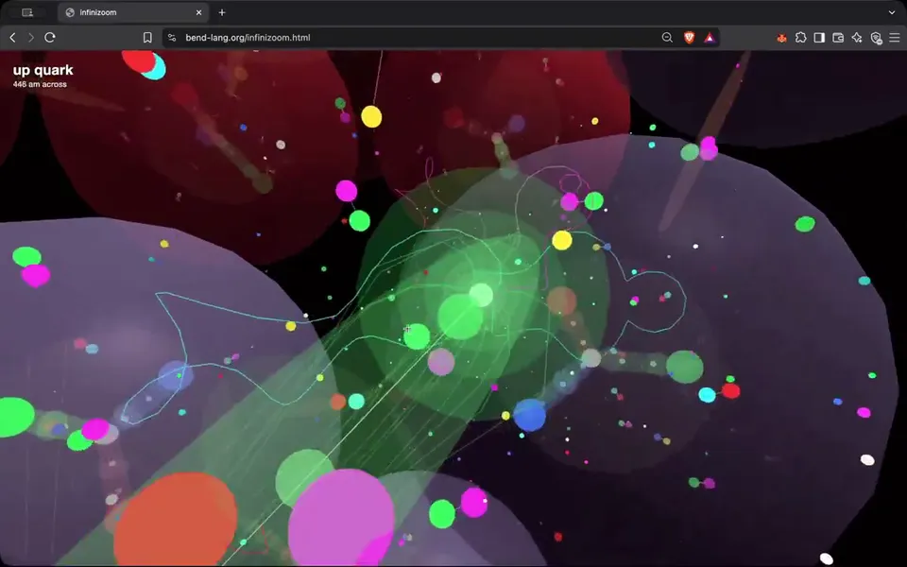
Task: Click the large orange circle at bottom
Action: pyautogui.click(x=176, y=520)
